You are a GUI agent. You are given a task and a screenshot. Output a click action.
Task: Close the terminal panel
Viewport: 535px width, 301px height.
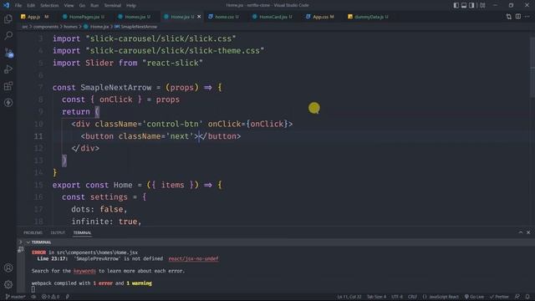point(528,232)
